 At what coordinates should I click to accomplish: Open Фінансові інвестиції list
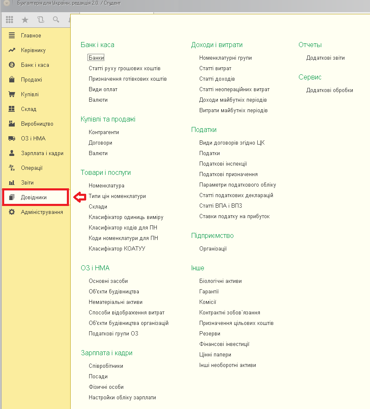coord(225,344)
